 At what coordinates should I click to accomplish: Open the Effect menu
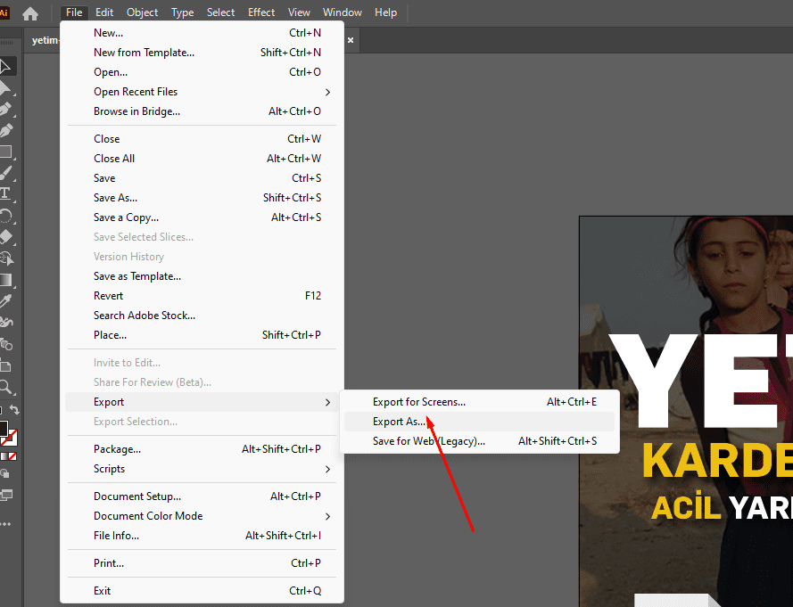click(x=261, y=12)
